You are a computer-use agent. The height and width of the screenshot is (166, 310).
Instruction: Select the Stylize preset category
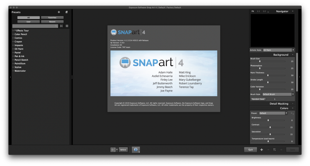18,67
